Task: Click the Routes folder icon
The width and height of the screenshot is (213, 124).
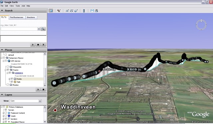Action: (x=11, y=85)
